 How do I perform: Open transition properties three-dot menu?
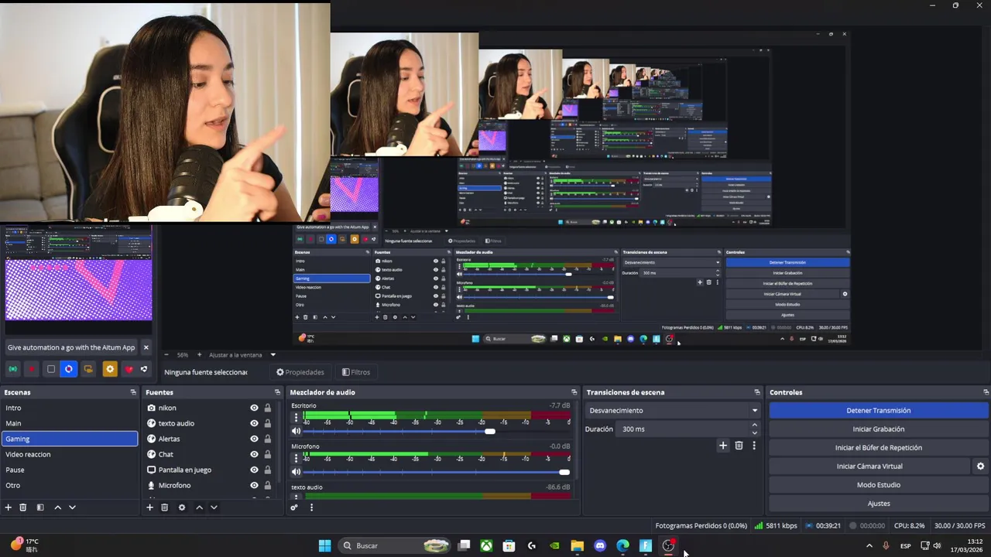pos(753,446)
